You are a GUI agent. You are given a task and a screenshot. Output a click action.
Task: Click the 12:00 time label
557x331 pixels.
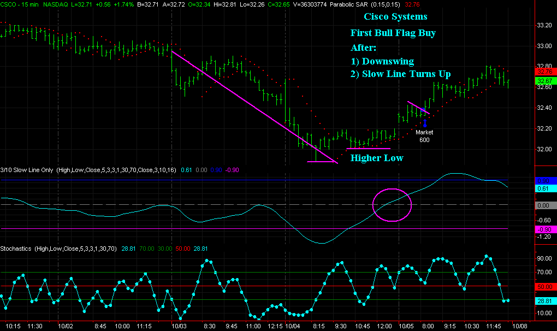coord(384,326)
